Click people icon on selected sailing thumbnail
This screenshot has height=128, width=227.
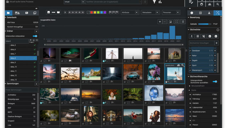[178, 65]
